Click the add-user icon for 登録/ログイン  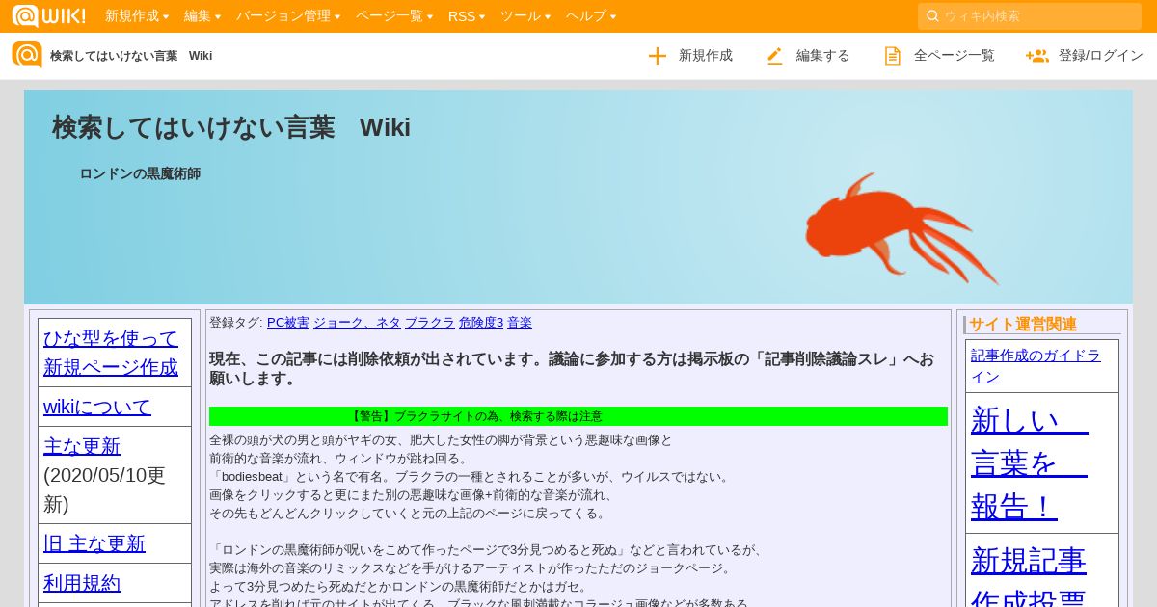1037,56
